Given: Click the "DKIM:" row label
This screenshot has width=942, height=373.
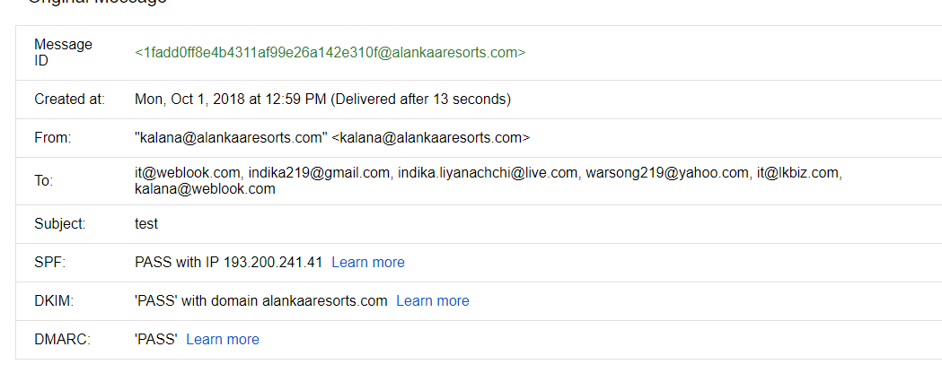Looking at the screenshot, I should (54, 301).
